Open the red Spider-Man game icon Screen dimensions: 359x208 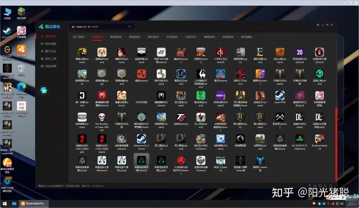click(102, 95)
